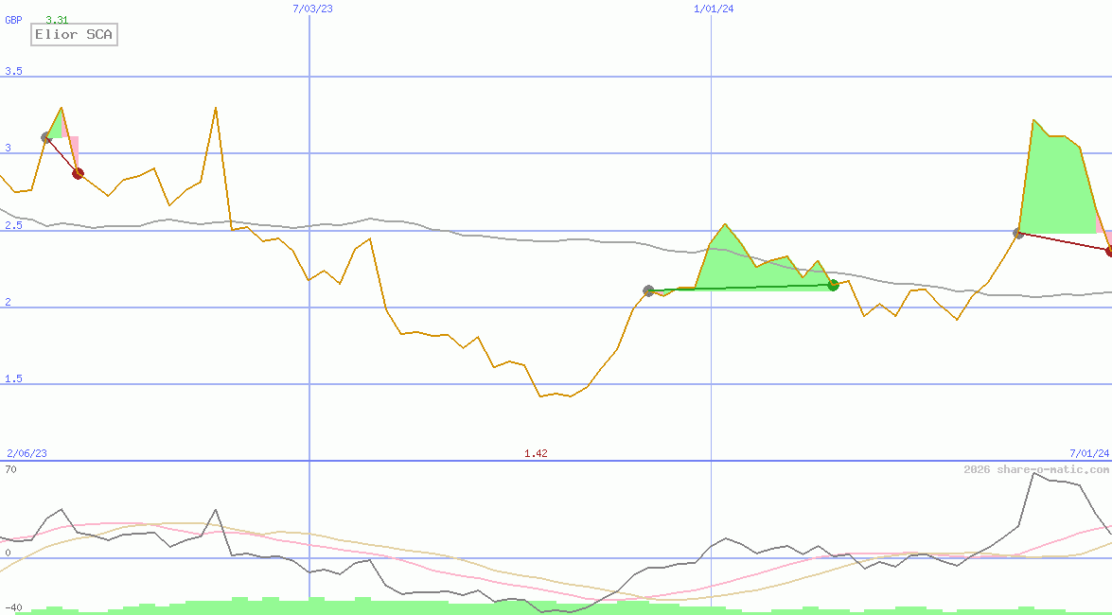
Task: Click the Elior SCA legend box
Action: tap(73, 35)
